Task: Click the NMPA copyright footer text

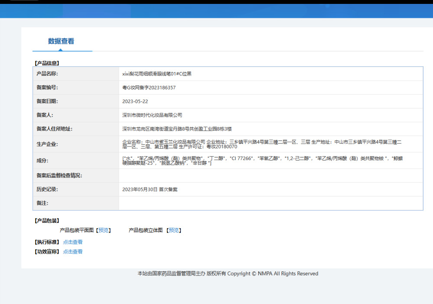Action: click(228, 274)
